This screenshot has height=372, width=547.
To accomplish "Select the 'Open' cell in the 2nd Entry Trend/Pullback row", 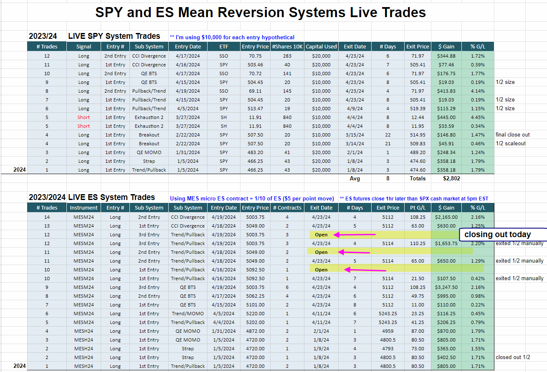I will pyautogui.click(x=321, y=252).
